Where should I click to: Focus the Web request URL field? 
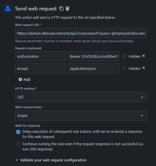click(81, 33)
